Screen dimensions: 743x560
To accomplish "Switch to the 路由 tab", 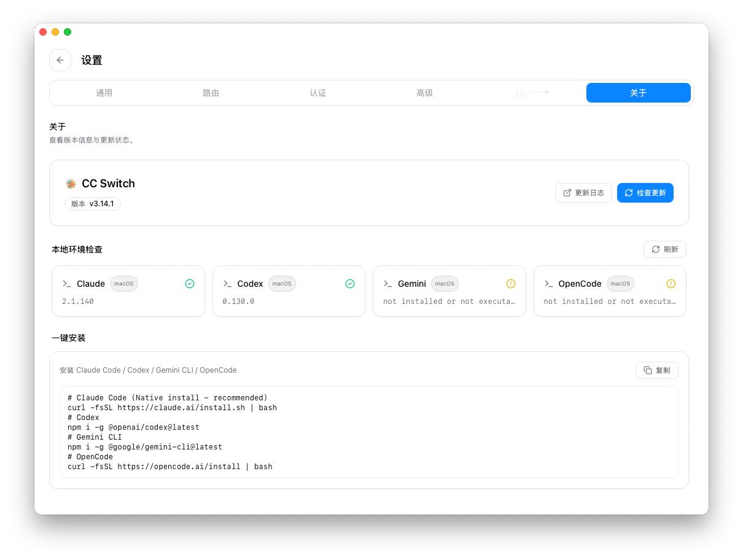I will [211, 93].
